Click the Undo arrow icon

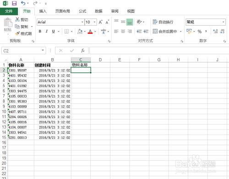pyautogui.click(x=23, y=3)
